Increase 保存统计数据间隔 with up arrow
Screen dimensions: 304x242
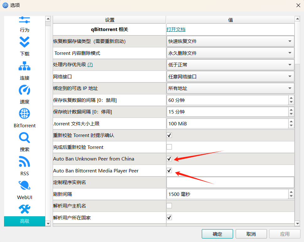pyautogui.click(x=291, y=110)
